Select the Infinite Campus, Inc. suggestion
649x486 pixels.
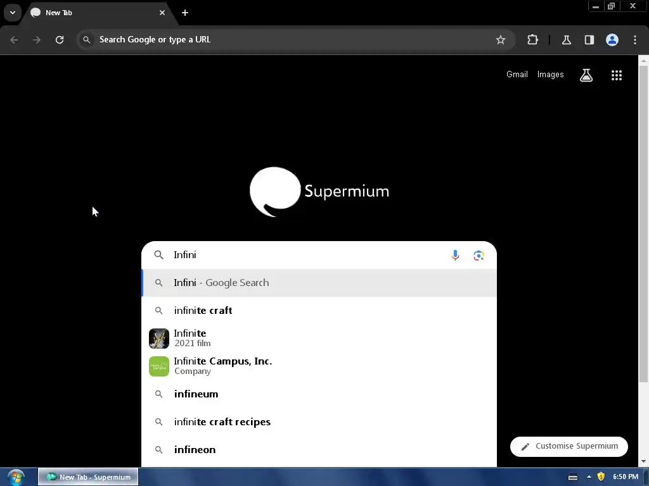tap(319, 366)
